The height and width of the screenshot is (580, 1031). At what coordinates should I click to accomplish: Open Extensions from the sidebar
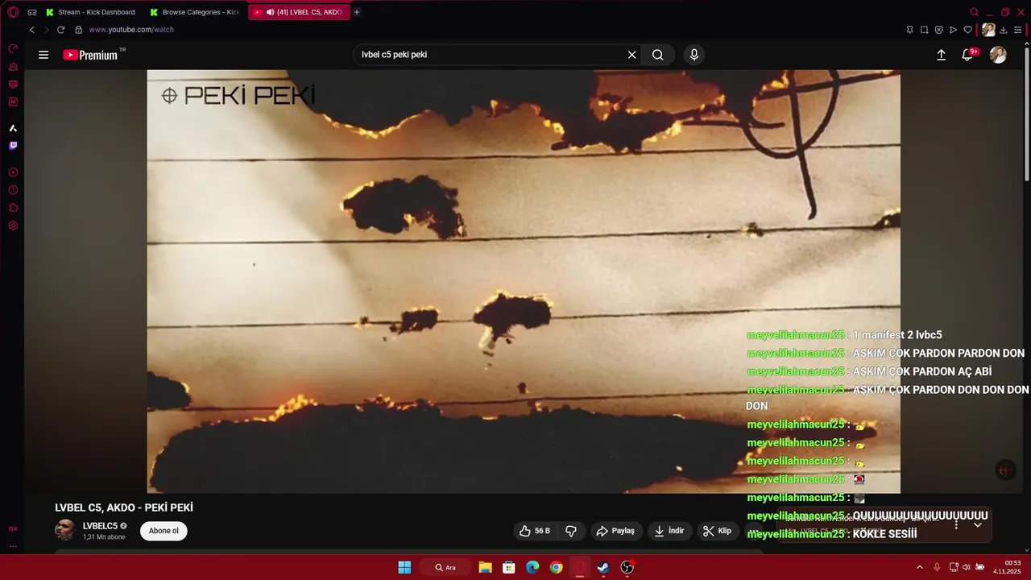[13, 208]
